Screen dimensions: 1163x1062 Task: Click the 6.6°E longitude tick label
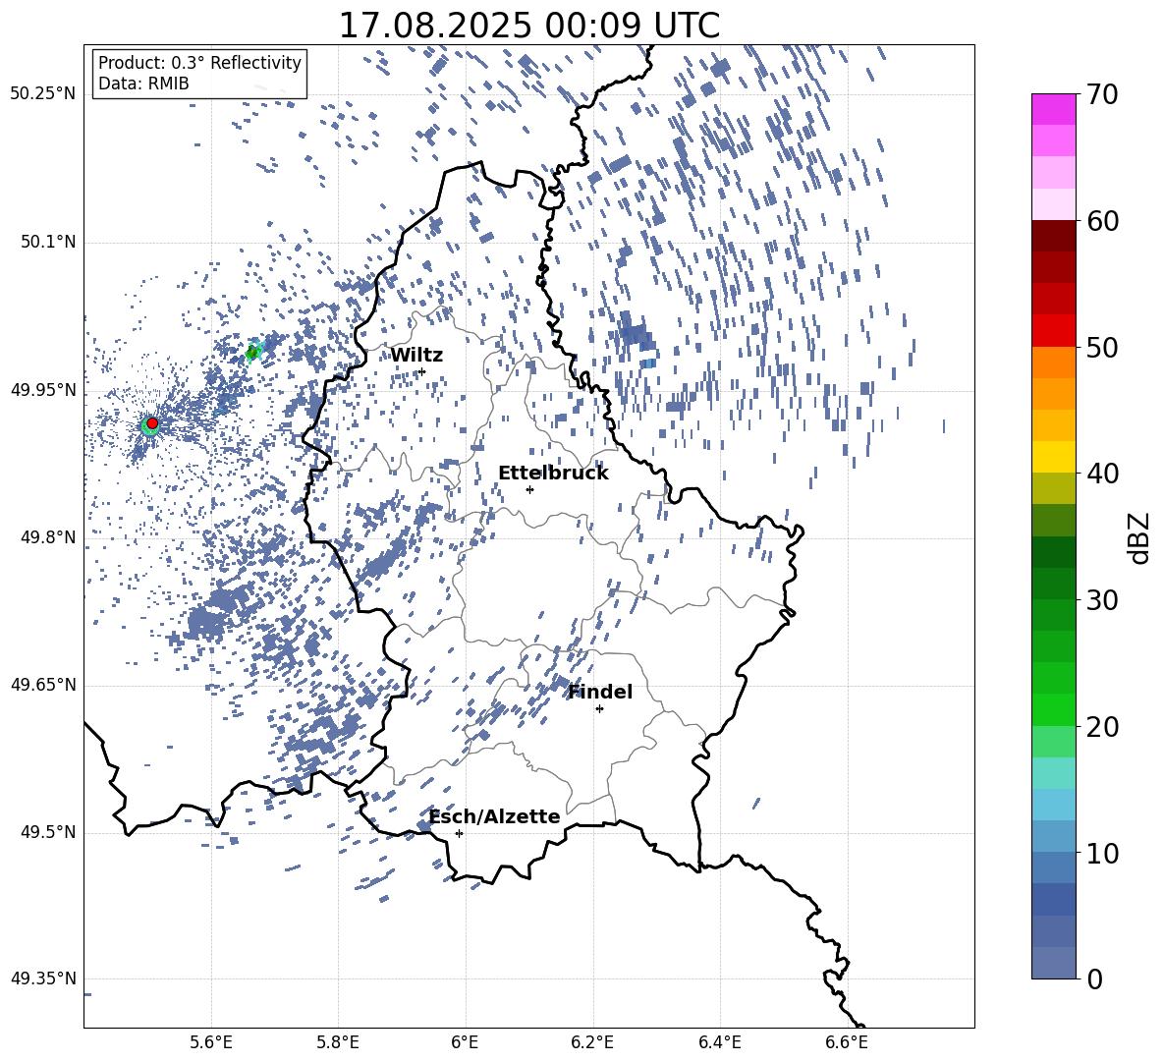coord(847,1043)
